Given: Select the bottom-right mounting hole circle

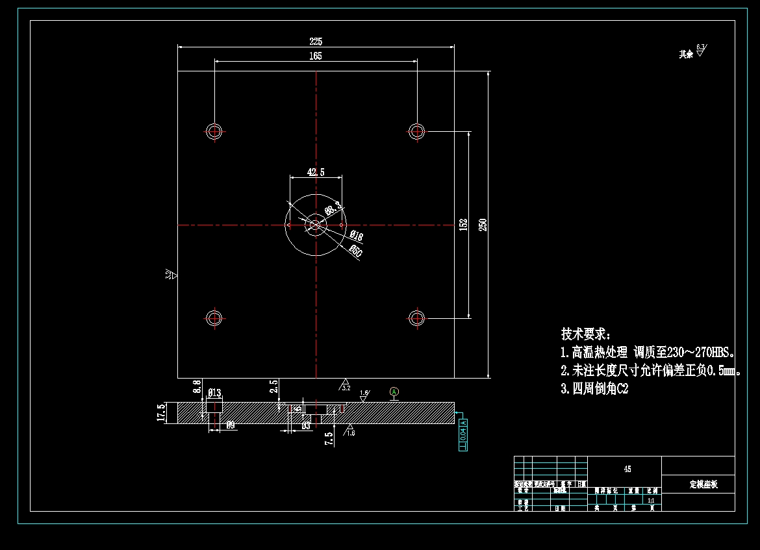Looking at the screenshot, I should 417,318.
